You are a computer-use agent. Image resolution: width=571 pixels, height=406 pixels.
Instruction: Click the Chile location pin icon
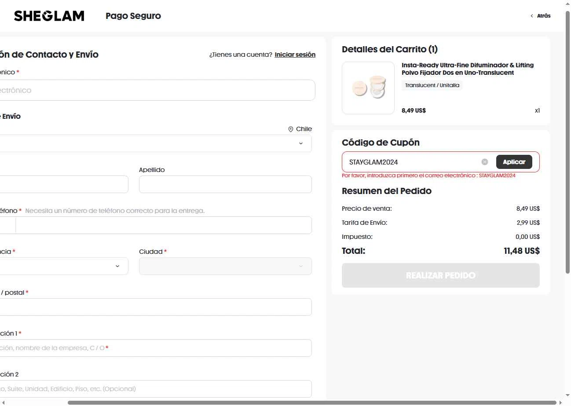coord(291,129)
